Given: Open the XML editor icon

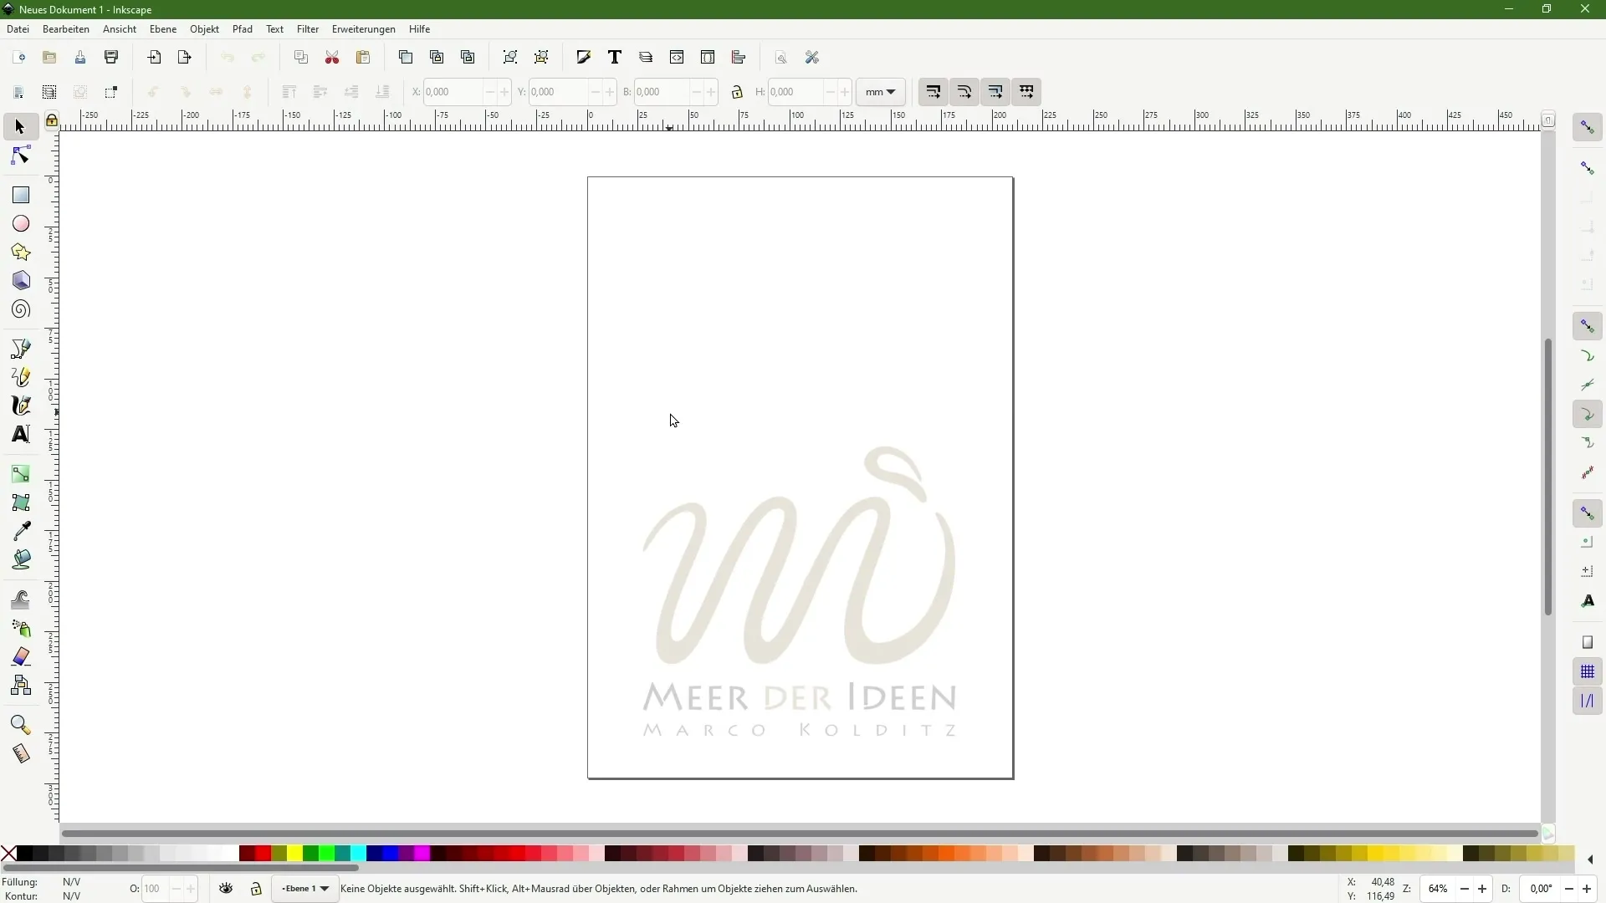Looking at the screenshot, I should [x=677, y=58].
